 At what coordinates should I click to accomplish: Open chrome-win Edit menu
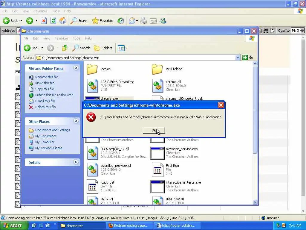pyautogui.click(x=36, y=38)
